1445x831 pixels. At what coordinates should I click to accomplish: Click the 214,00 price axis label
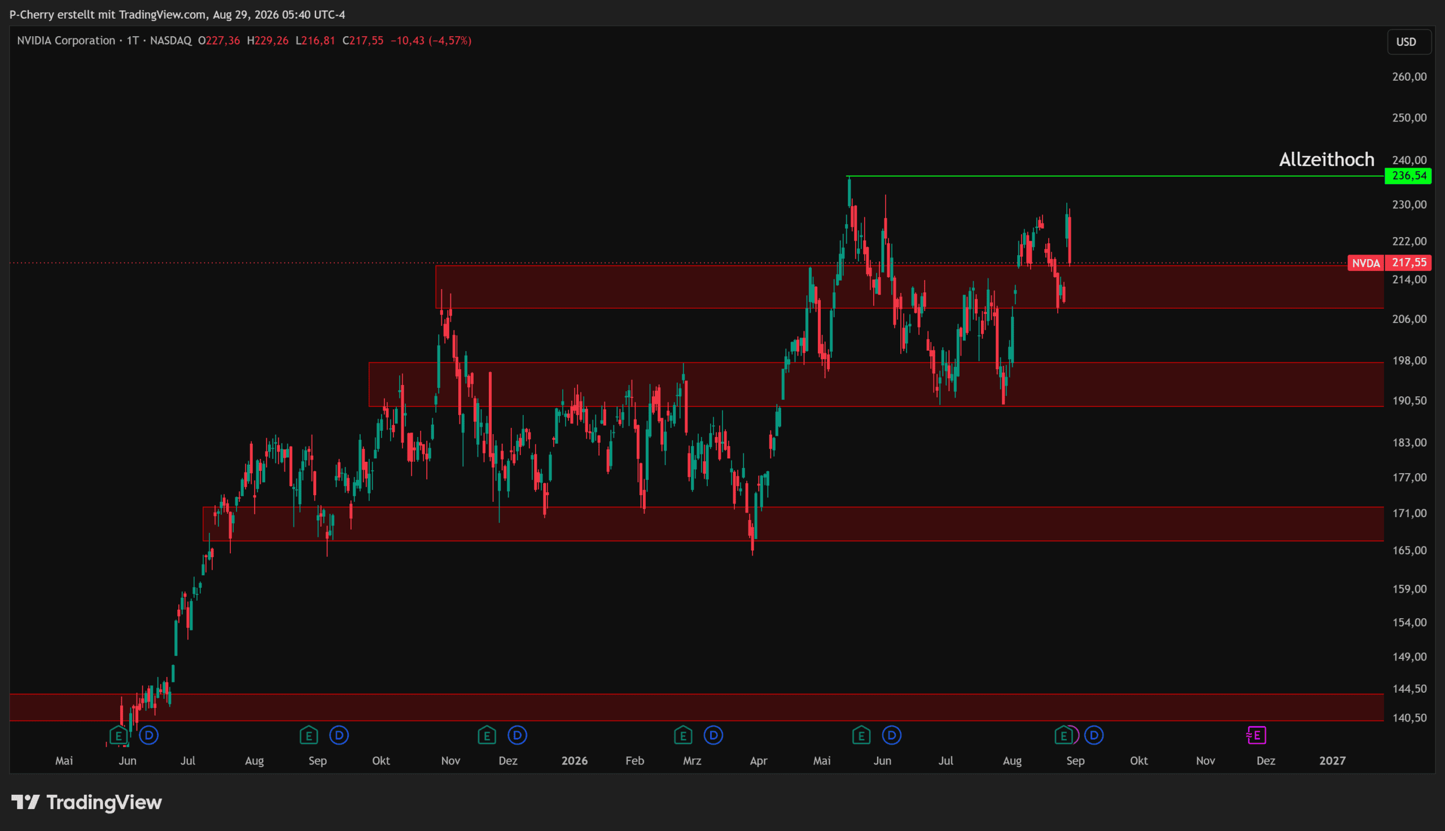pos(1409,279)
